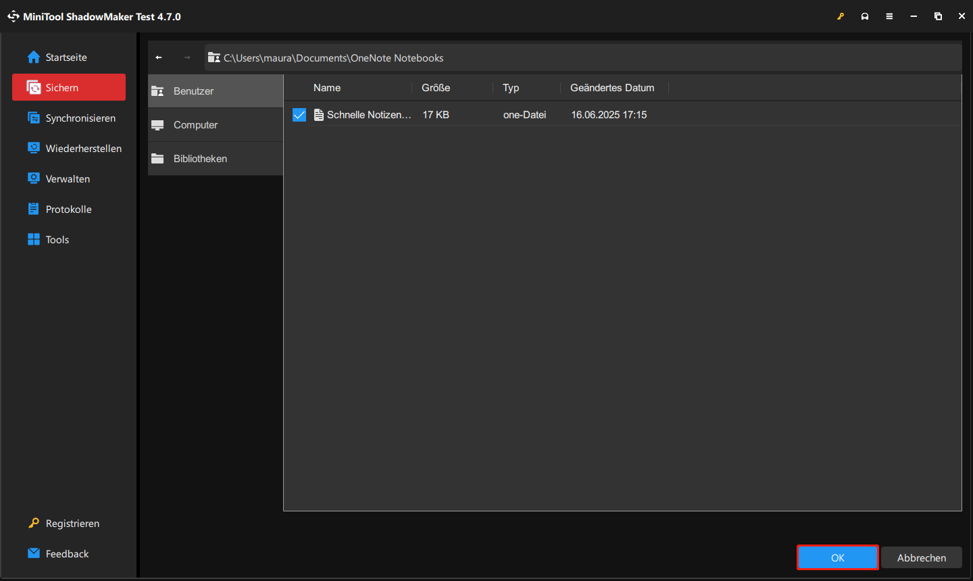Select the Benutzer location tab
This screenshot has height=581, width=973.
pos(216,91)
